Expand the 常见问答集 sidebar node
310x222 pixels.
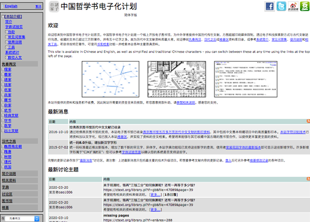(x=7, y=37)
